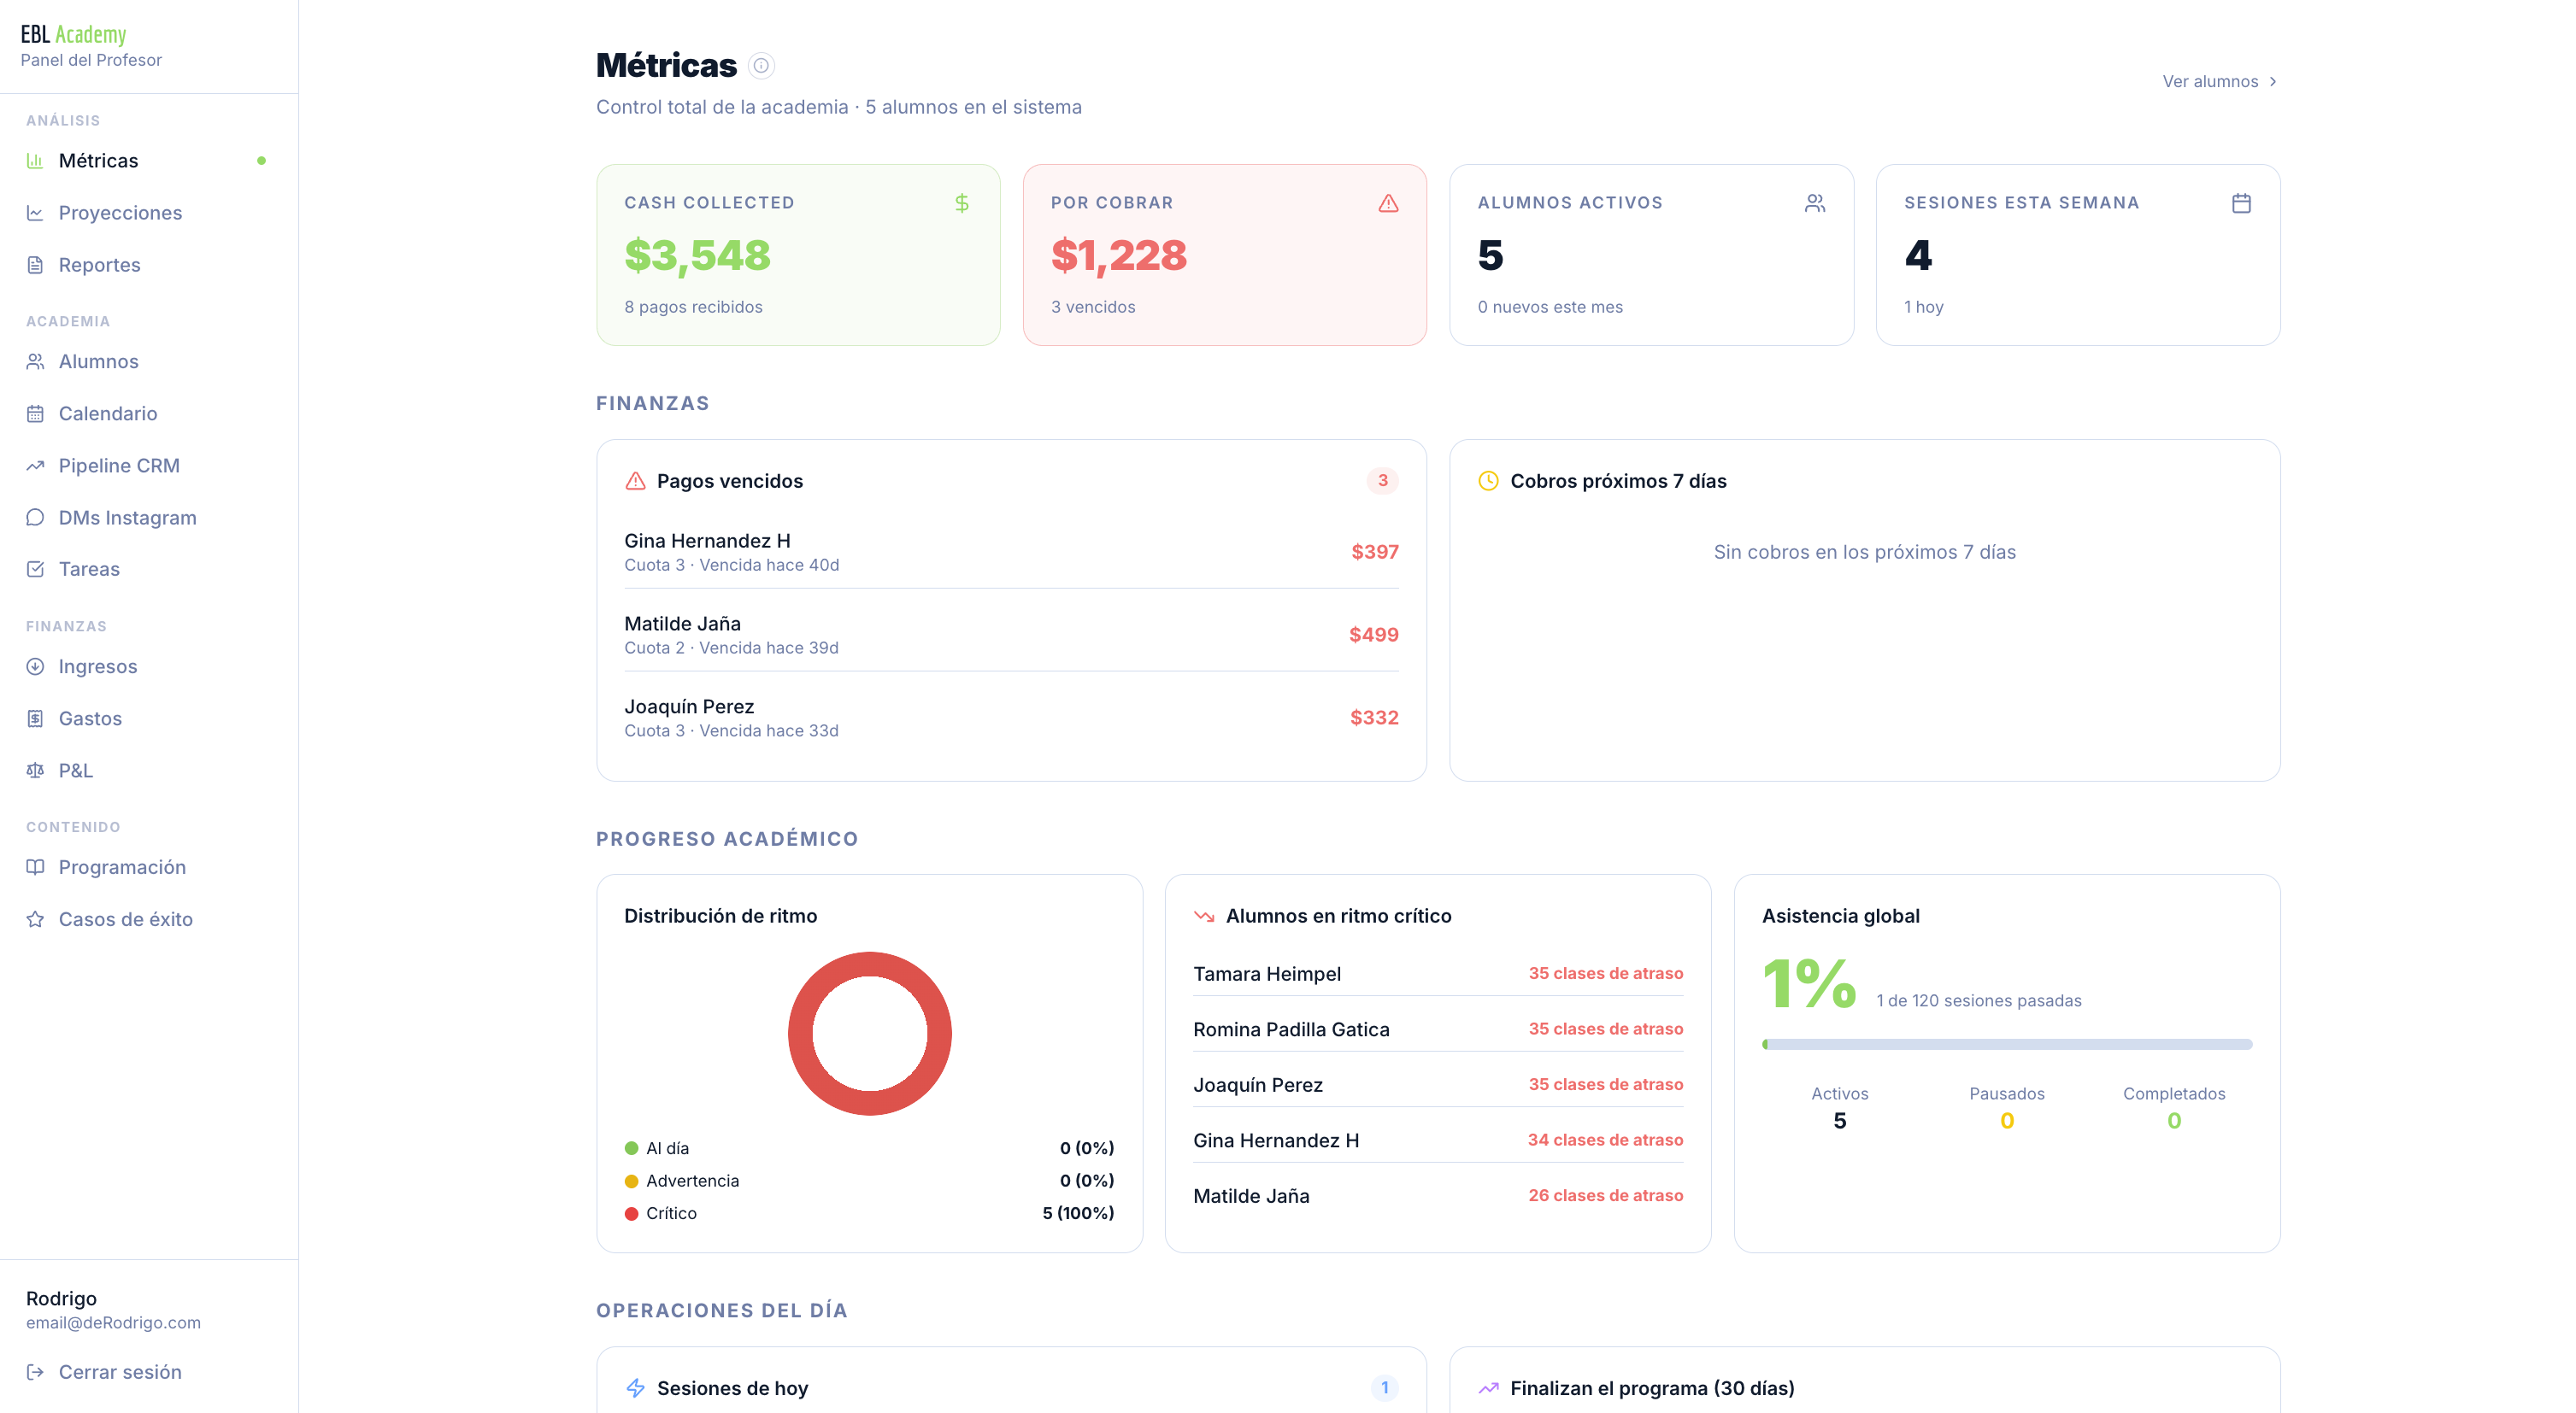Click the clock icon next to Cobros próximos
This screenshot has height=1413, width=2576.
pyautogui.click(x=1488, y=481)
